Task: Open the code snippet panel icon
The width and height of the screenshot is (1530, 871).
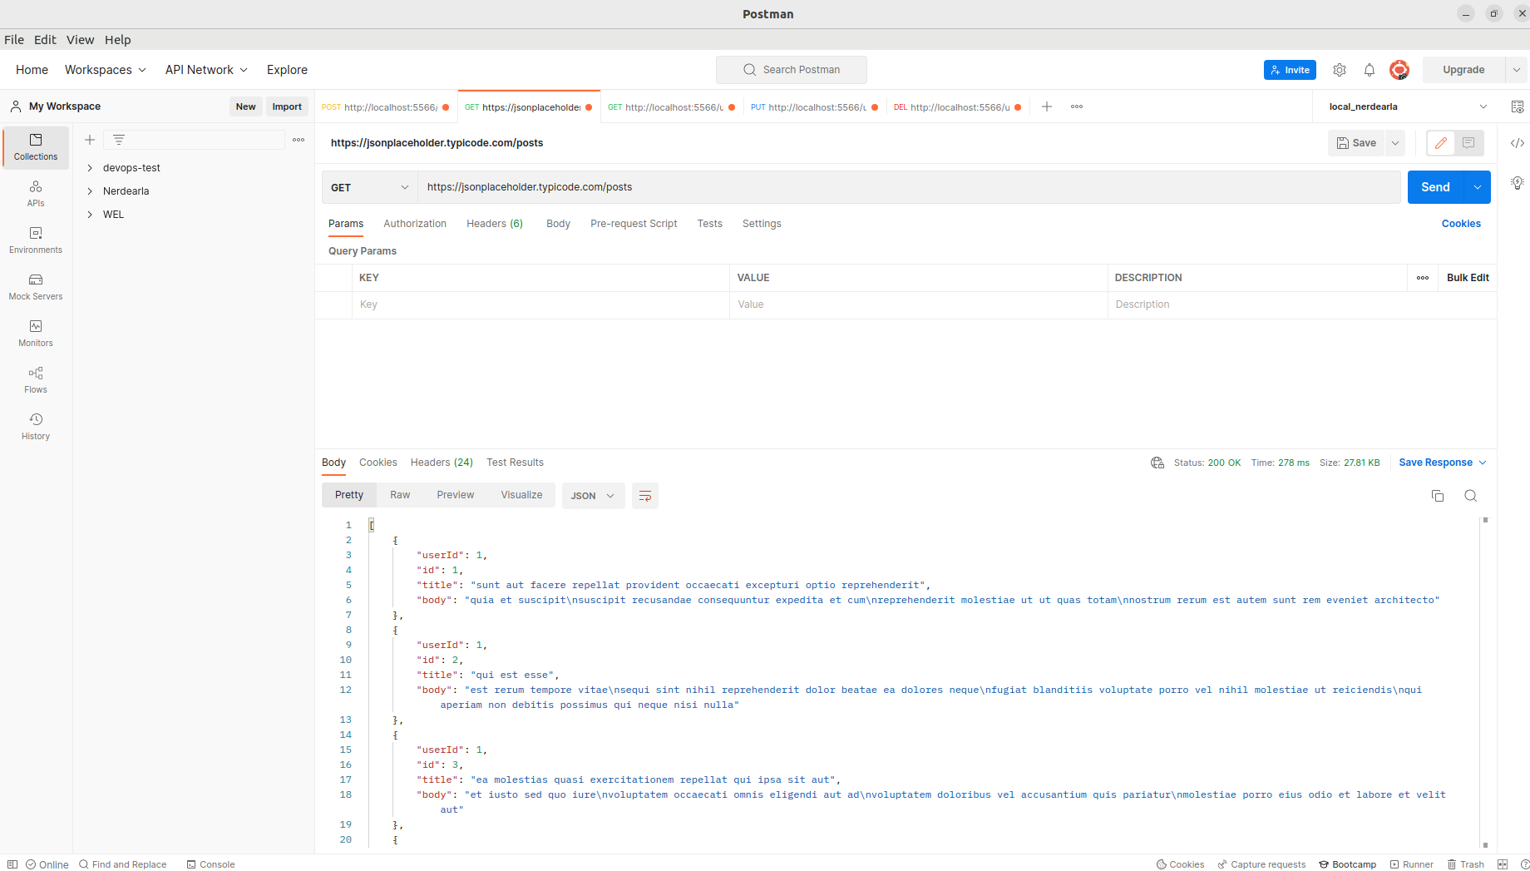Action: [x=1517, y=143]
